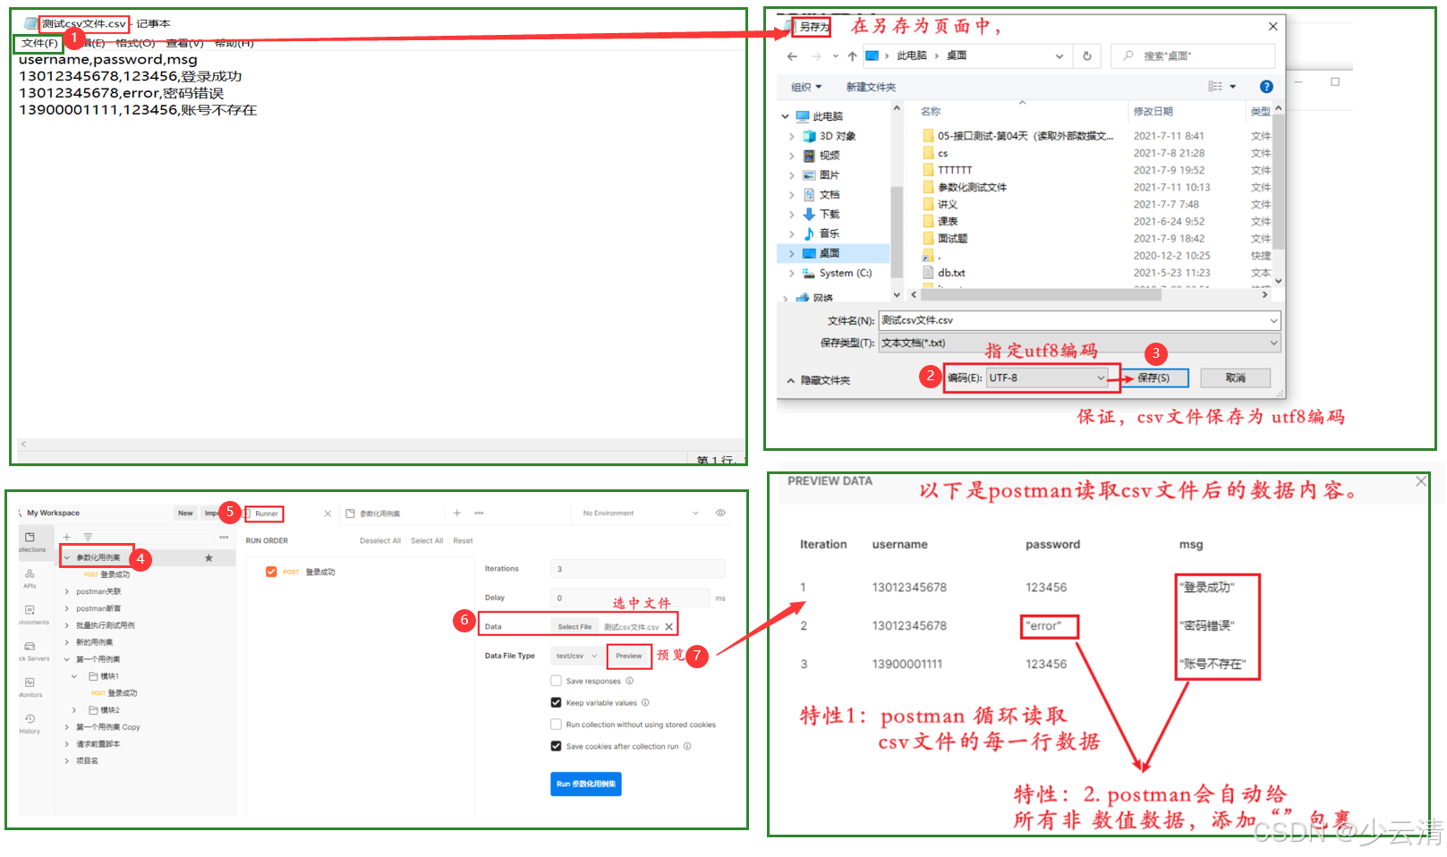Open the 组织 dropdown in Save As dialog
Screen dimensions: 1447x857
point(806,87)
